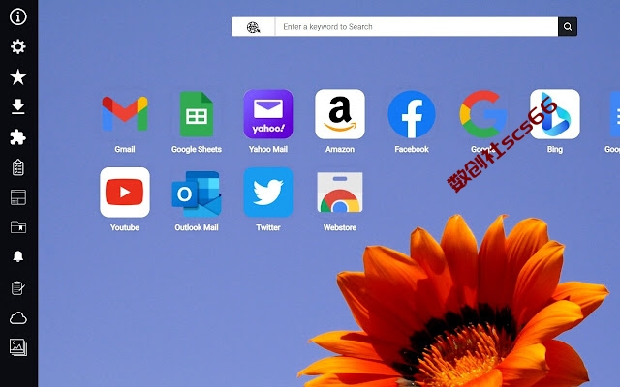The image size is (620, 387).
Task: Open extensions puzzle piece icon
Action: pyautogui.click(x=18, y=137)
